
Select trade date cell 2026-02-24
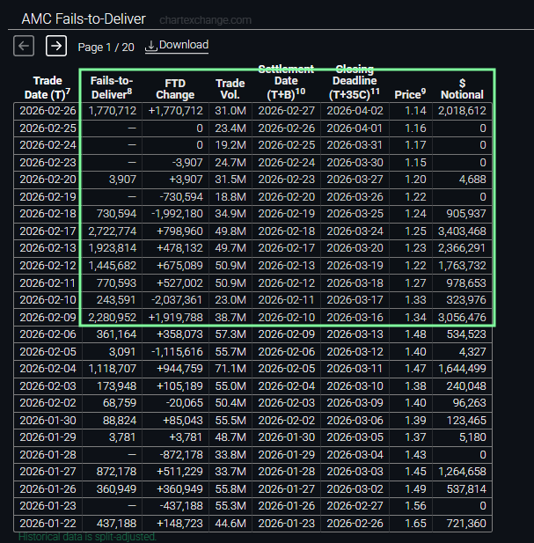(48, 145)
